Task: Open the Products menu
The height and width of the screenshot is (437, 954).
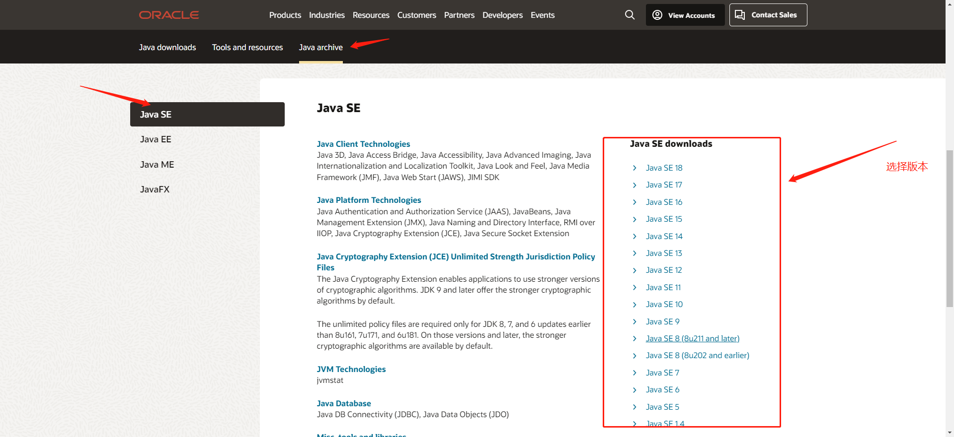Action: click(x=285, y=15)
